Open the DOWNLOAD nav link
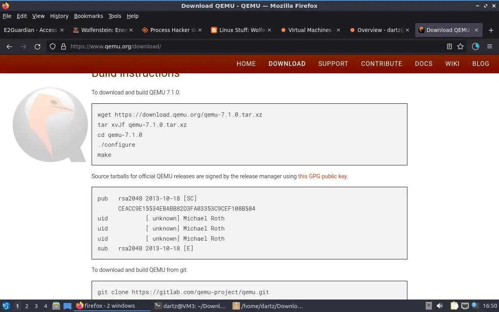 (x=287, y=64)
